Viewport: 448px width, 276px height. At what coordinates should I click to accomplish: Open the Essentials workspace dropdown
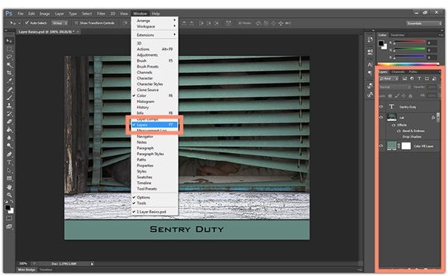pos(424,23)
